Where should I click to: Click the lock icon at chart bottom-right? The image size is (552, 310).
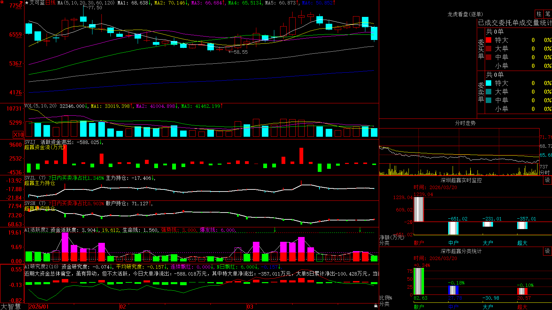pos(376,306)
